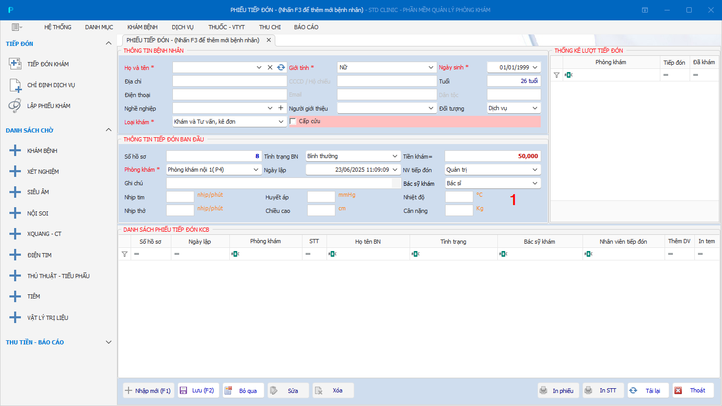The width and height of the screenshot is (722, 406).
Task: Open the Hệ thống menu
Action: (57, 27)
